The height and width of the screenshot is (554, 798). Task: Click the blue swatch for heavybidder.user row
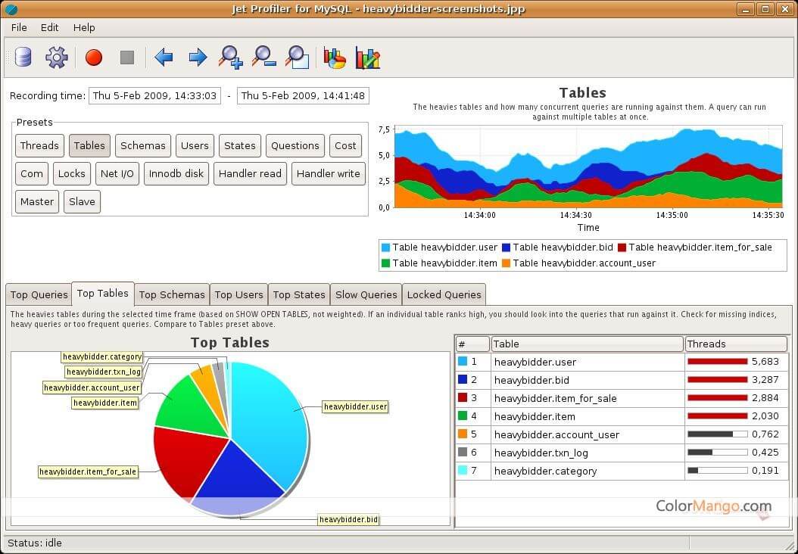click(x=463, y=362)
